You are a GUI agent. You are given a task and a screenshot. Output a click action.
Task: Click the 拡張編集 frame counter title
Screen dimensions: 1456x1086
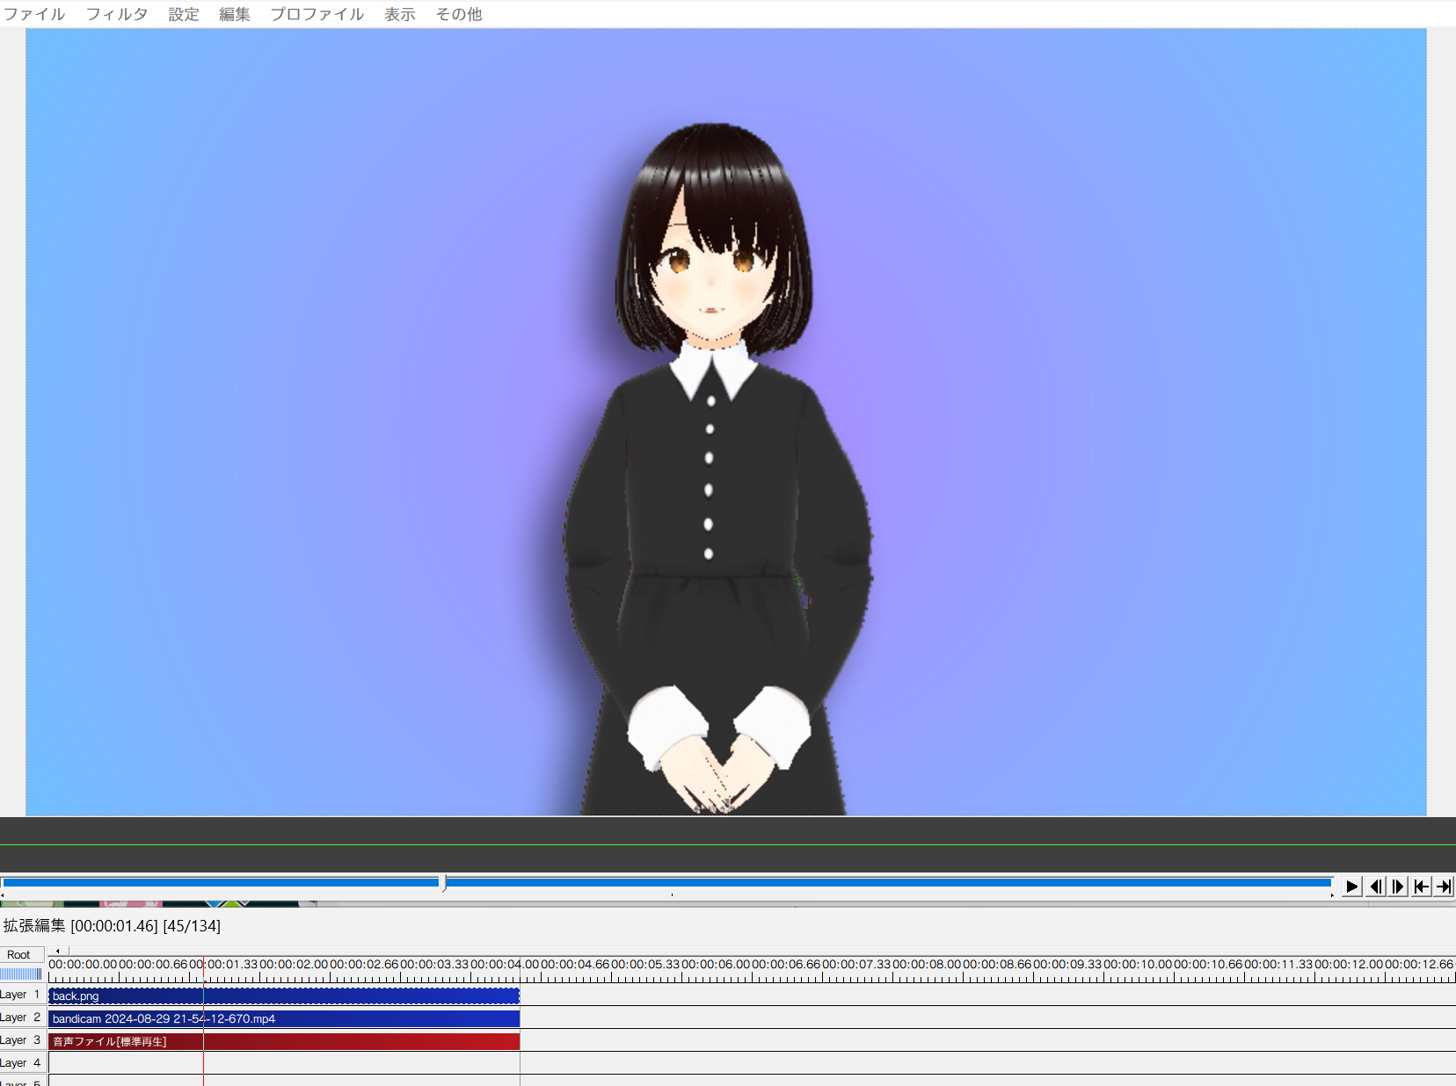pyautogui.click(x=112, y=926)
